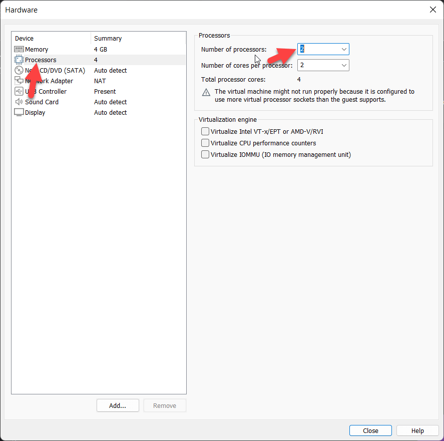This screenshot has width=444, height=441.
Task: Open the Help button
Action: (x=417, y=430)
